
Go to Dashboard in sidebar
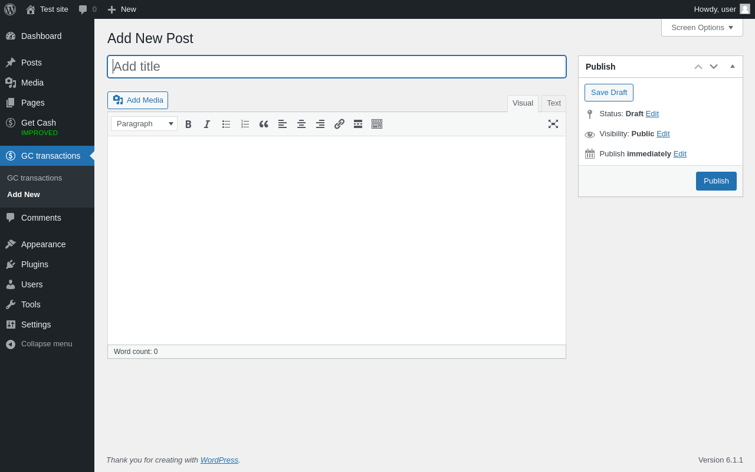point(47,36)
